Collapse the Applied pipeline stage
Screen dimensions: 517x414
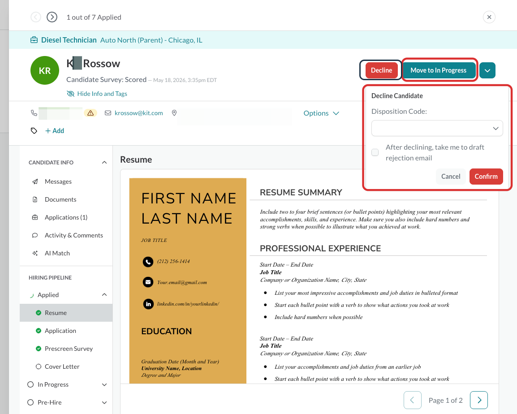(104, 294)
